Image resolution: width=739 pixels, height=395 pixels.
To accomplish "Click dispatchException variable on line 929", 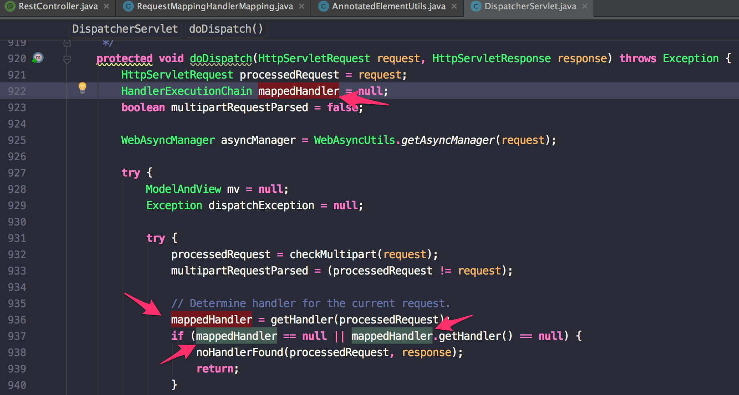I will (261, 205).
